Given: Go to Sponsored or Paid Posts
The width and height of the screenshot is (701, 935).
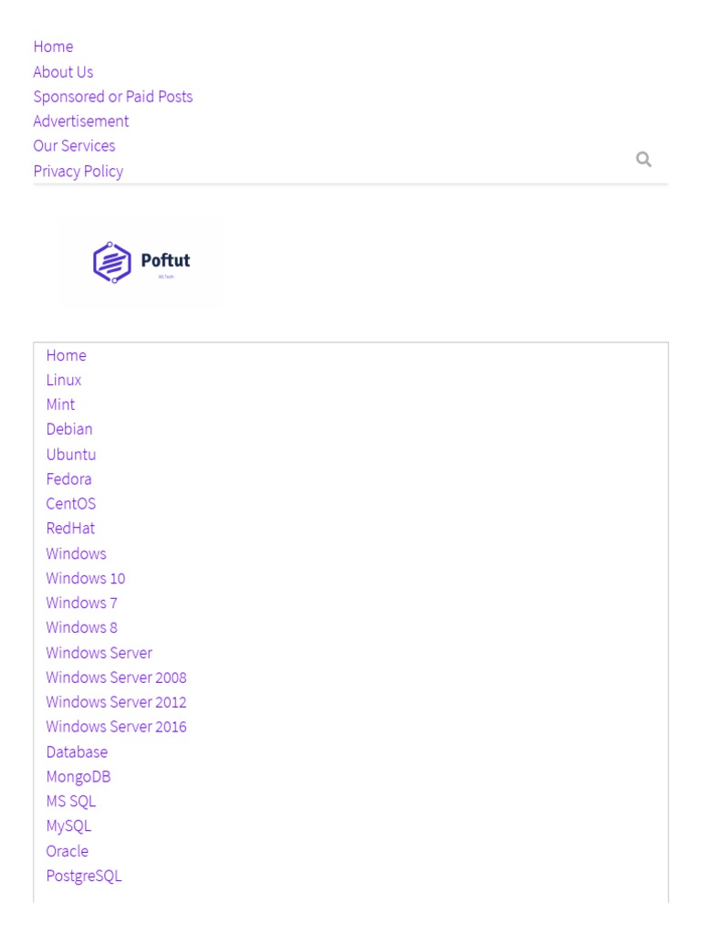Looking at the screenshot, I should (113, 97).
